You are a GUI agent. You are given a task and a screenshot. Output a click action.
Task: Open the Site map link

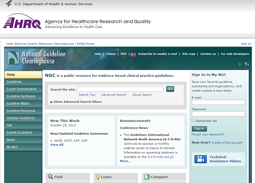(189, 54)
